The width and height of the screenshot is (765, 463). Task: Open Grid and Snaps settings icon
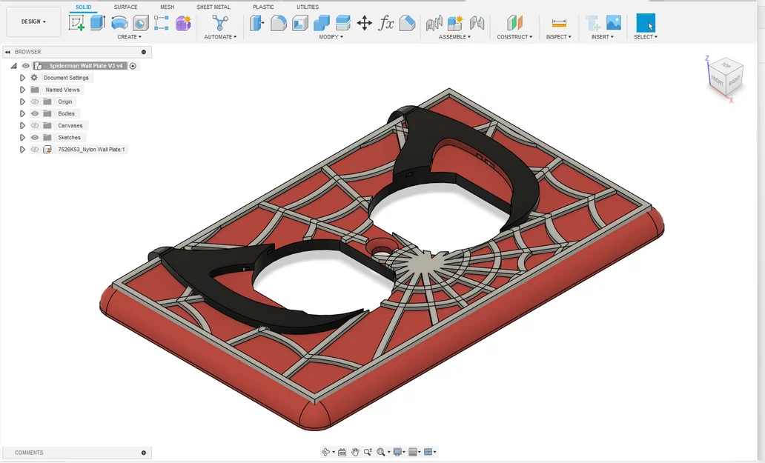pos(412,453)
